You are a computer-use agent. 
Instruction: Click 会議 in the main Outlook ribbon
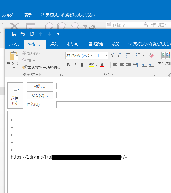89,27
